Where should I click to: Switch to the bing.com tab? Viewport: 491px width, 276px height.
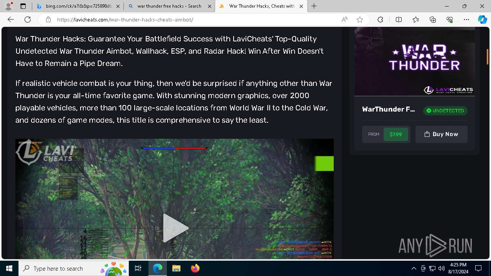point(78,6)
